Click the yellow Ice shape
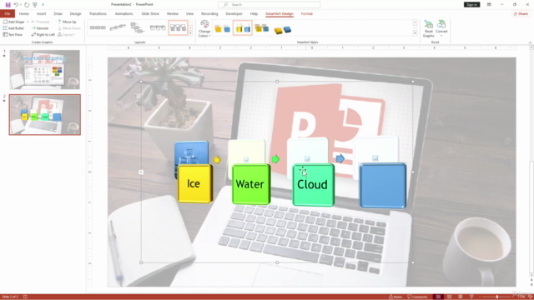This screenshot has height=300, width=534. (194, 183)
